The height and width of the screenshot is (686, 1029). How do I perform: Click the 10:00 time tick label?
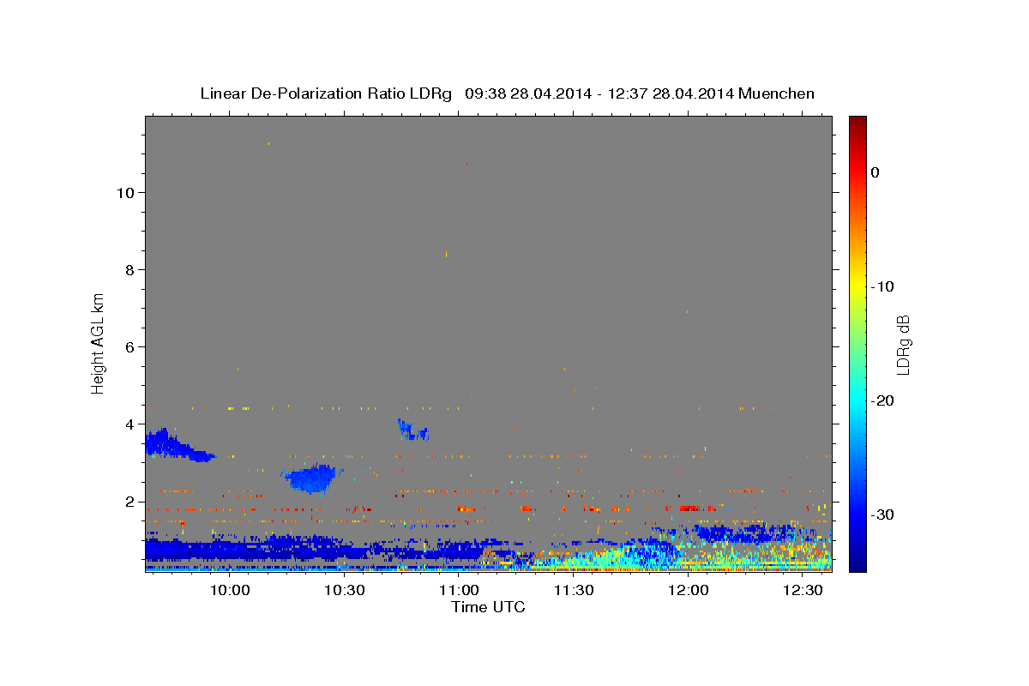coord(231,590)
